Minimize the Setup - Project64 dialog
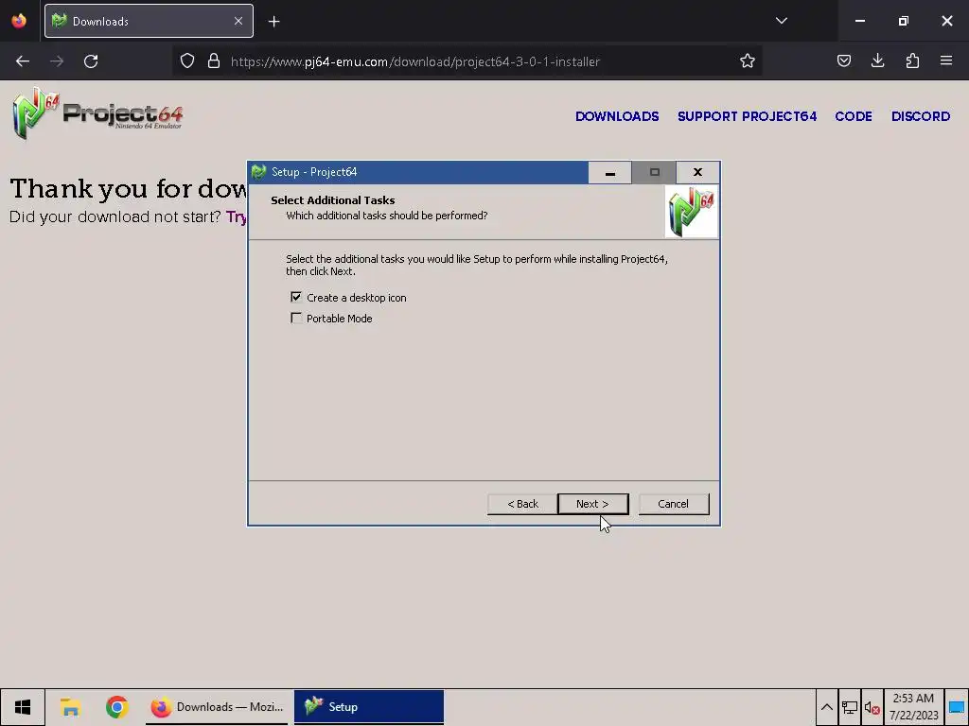The image size is (969, 726). (x=610, y=172)
